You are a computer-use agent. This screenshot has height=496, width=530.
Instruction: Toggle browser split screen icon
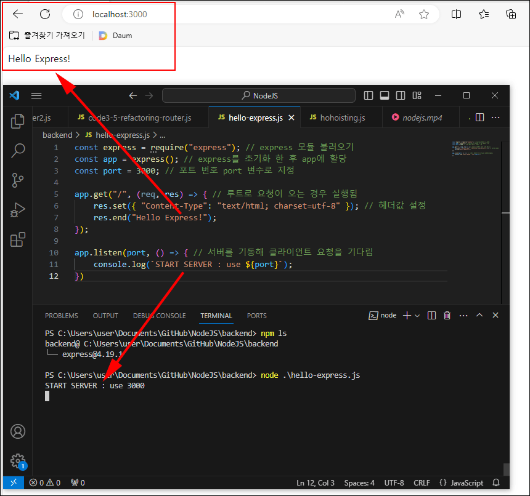click(456, 14)
